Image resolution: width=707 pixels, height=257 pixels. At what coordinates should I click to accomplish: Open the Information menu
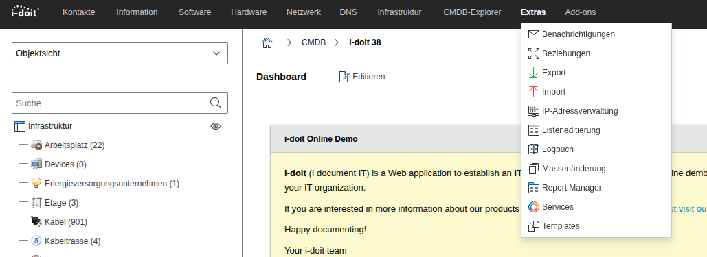pos(137,12)
